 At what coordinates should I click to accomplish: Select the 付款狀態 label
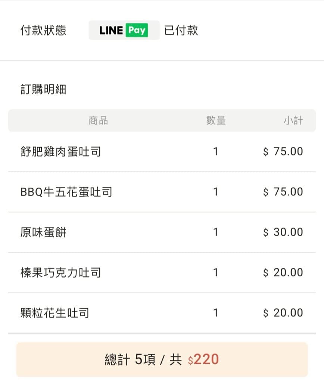tap(43, 30)
